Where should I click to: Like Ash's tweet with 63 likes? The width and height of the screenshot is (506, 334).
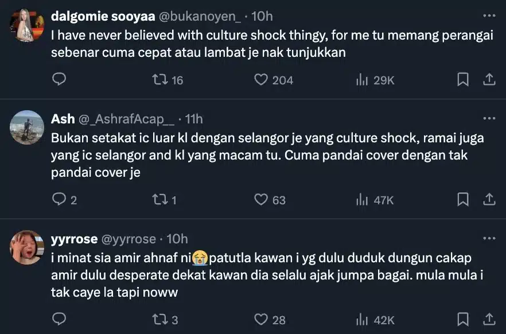pyautogui.click(x=262, y=199)
